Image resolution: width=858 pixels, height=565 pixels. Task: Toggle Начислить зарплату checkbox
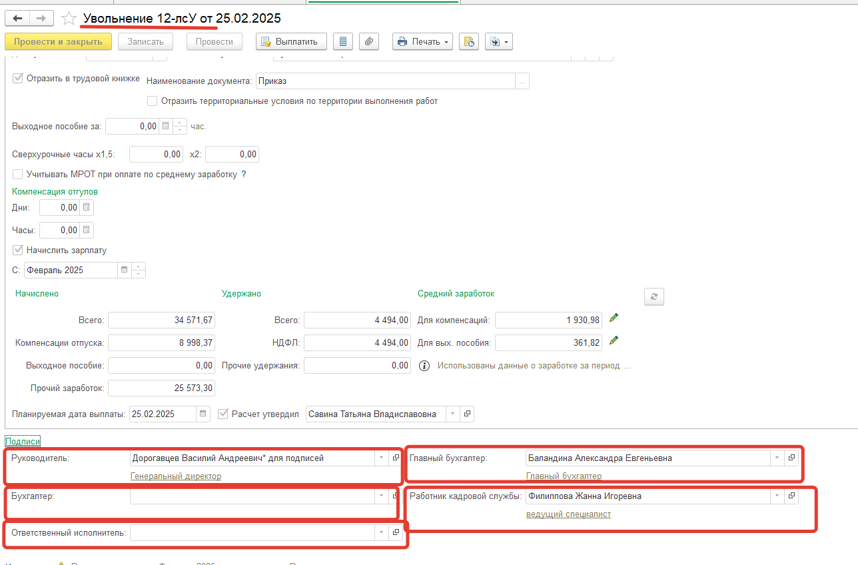point(18,251)
